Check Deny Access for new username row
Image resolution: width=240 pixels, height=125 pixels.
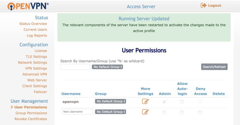pos(200,112)
